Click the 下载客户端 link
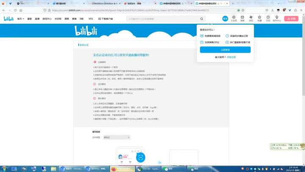The width and height of the screenshot is (305, 172). [105, 19]
